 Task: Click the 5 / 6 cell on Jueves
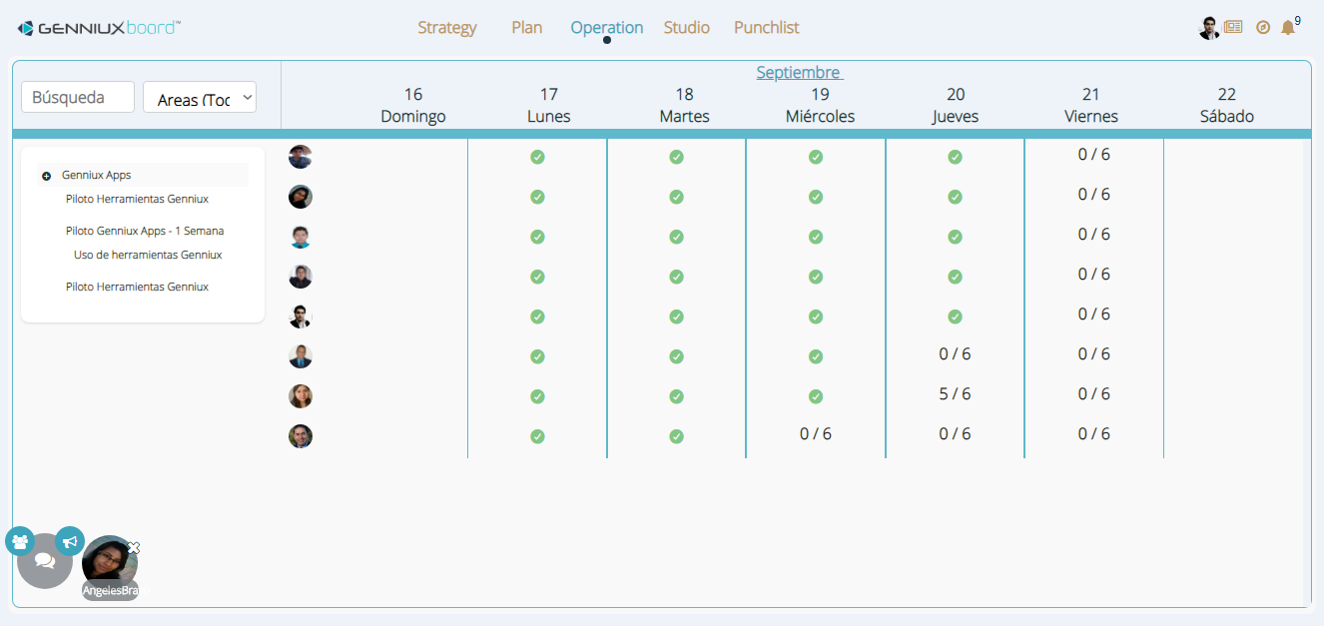click(x=955, y=393)
